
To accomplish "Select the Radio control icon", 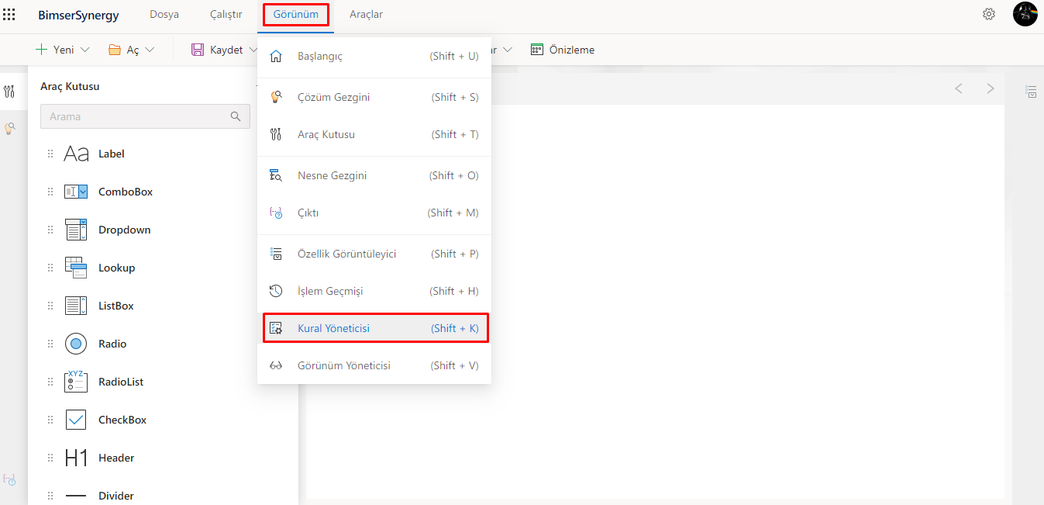I will (76, 344).
